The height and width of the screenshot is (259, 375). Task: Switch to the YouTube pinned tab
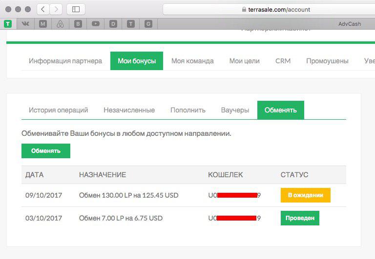click(x=96, y=24)
